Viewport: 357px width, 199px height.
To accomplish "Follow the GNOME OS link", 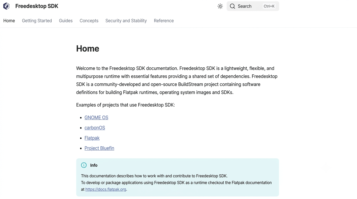I will coord(96,117).
